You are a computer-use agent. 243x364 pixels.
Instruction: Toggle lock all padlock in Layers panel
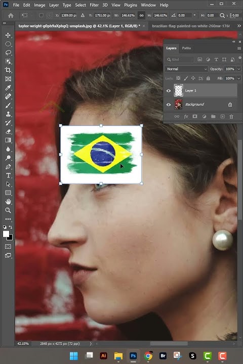[209, 78]
